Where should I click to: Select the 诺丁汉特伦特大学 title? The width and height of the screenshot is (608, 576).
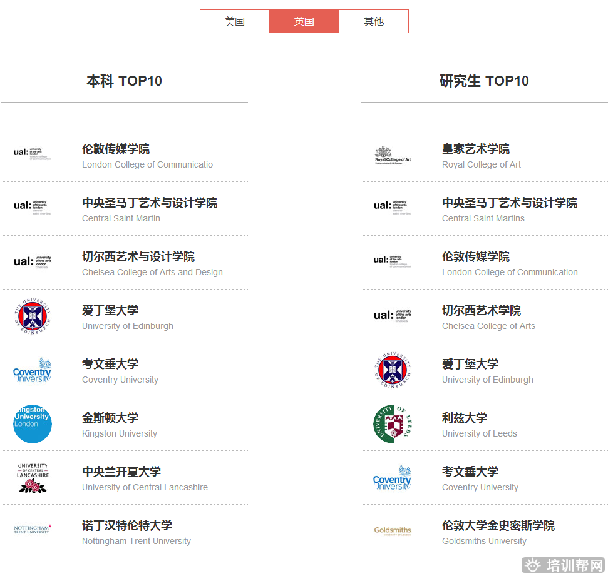[127, 525]
